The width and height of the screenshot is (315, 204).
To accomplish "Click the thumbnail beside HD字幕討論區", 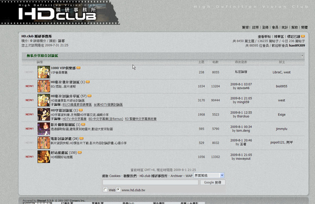I will point(44,115).
